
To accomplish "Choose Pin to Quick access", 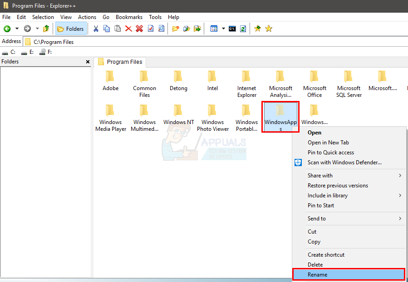I will (350, 153).
